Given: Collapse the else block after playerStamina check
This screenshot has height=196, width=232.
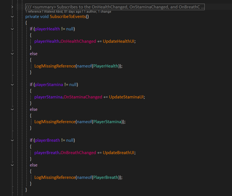Looking at the screenshot, I should coord(12,109).
